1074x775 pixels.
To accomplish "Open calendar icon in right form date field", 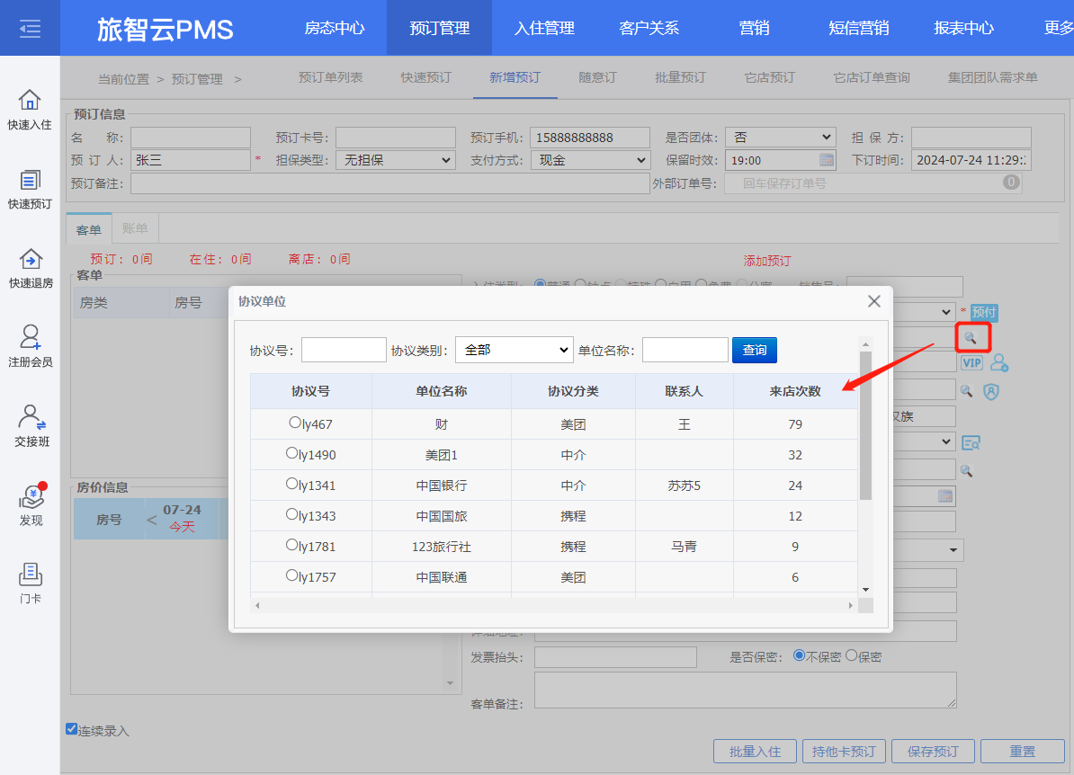I will [945, 495].
